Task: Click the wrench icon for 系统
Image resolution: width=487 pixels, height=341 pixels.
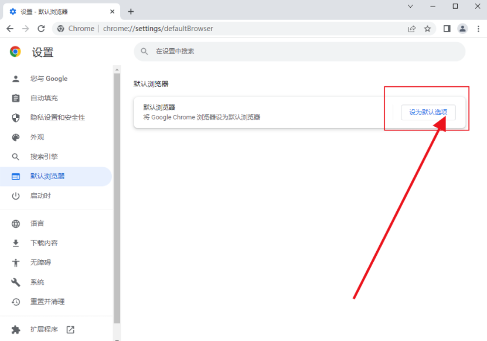Action: click(x=15, y=282)
